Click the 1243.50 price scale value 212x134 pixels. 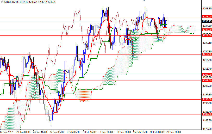[207, 9]
